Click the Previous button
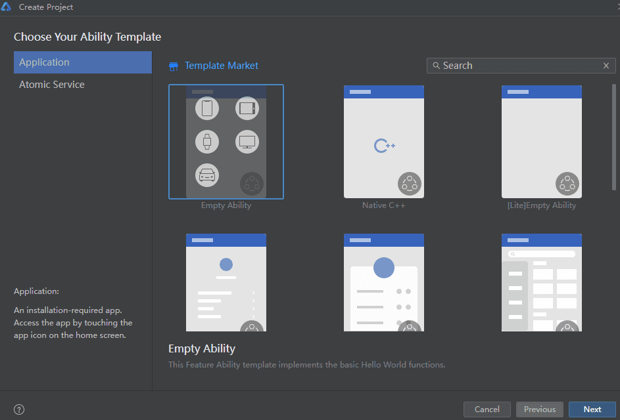Screen dimensions: 620x420 540,409
